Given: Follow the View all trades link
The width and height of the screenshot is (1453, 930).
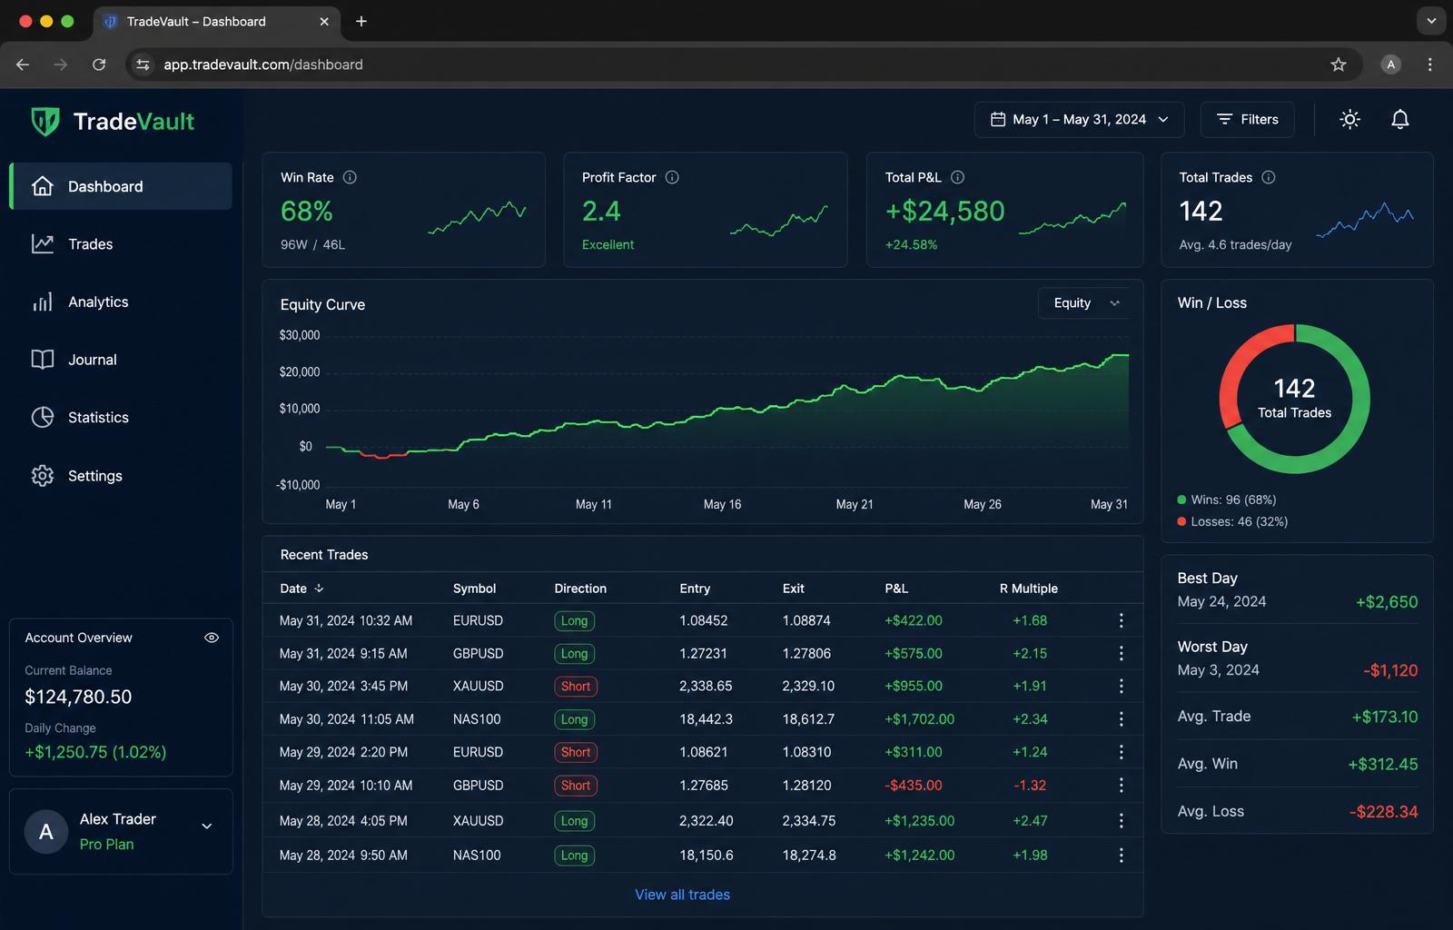Looking at the screenshot, I should pyautogui.click(x=682, y=895).
